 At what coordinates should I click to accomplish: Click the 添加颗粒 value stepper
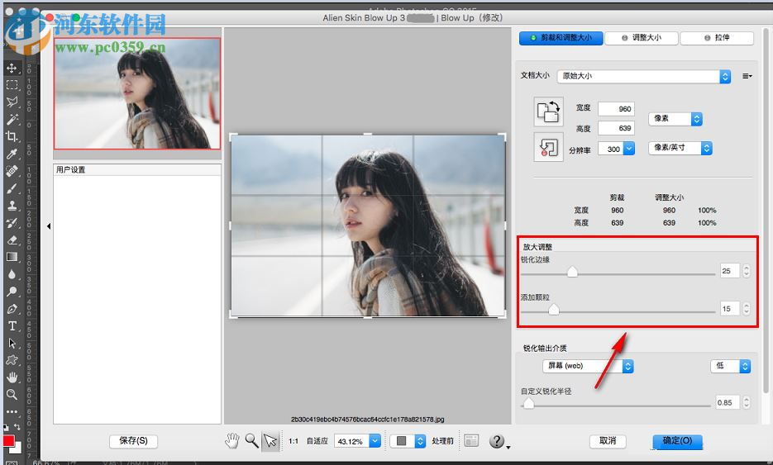747,309
